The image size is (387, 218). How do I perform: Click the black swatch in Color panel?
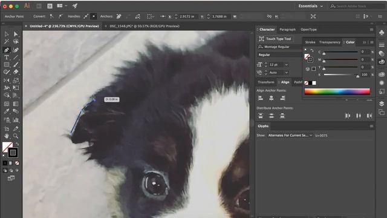pos(310,83)
